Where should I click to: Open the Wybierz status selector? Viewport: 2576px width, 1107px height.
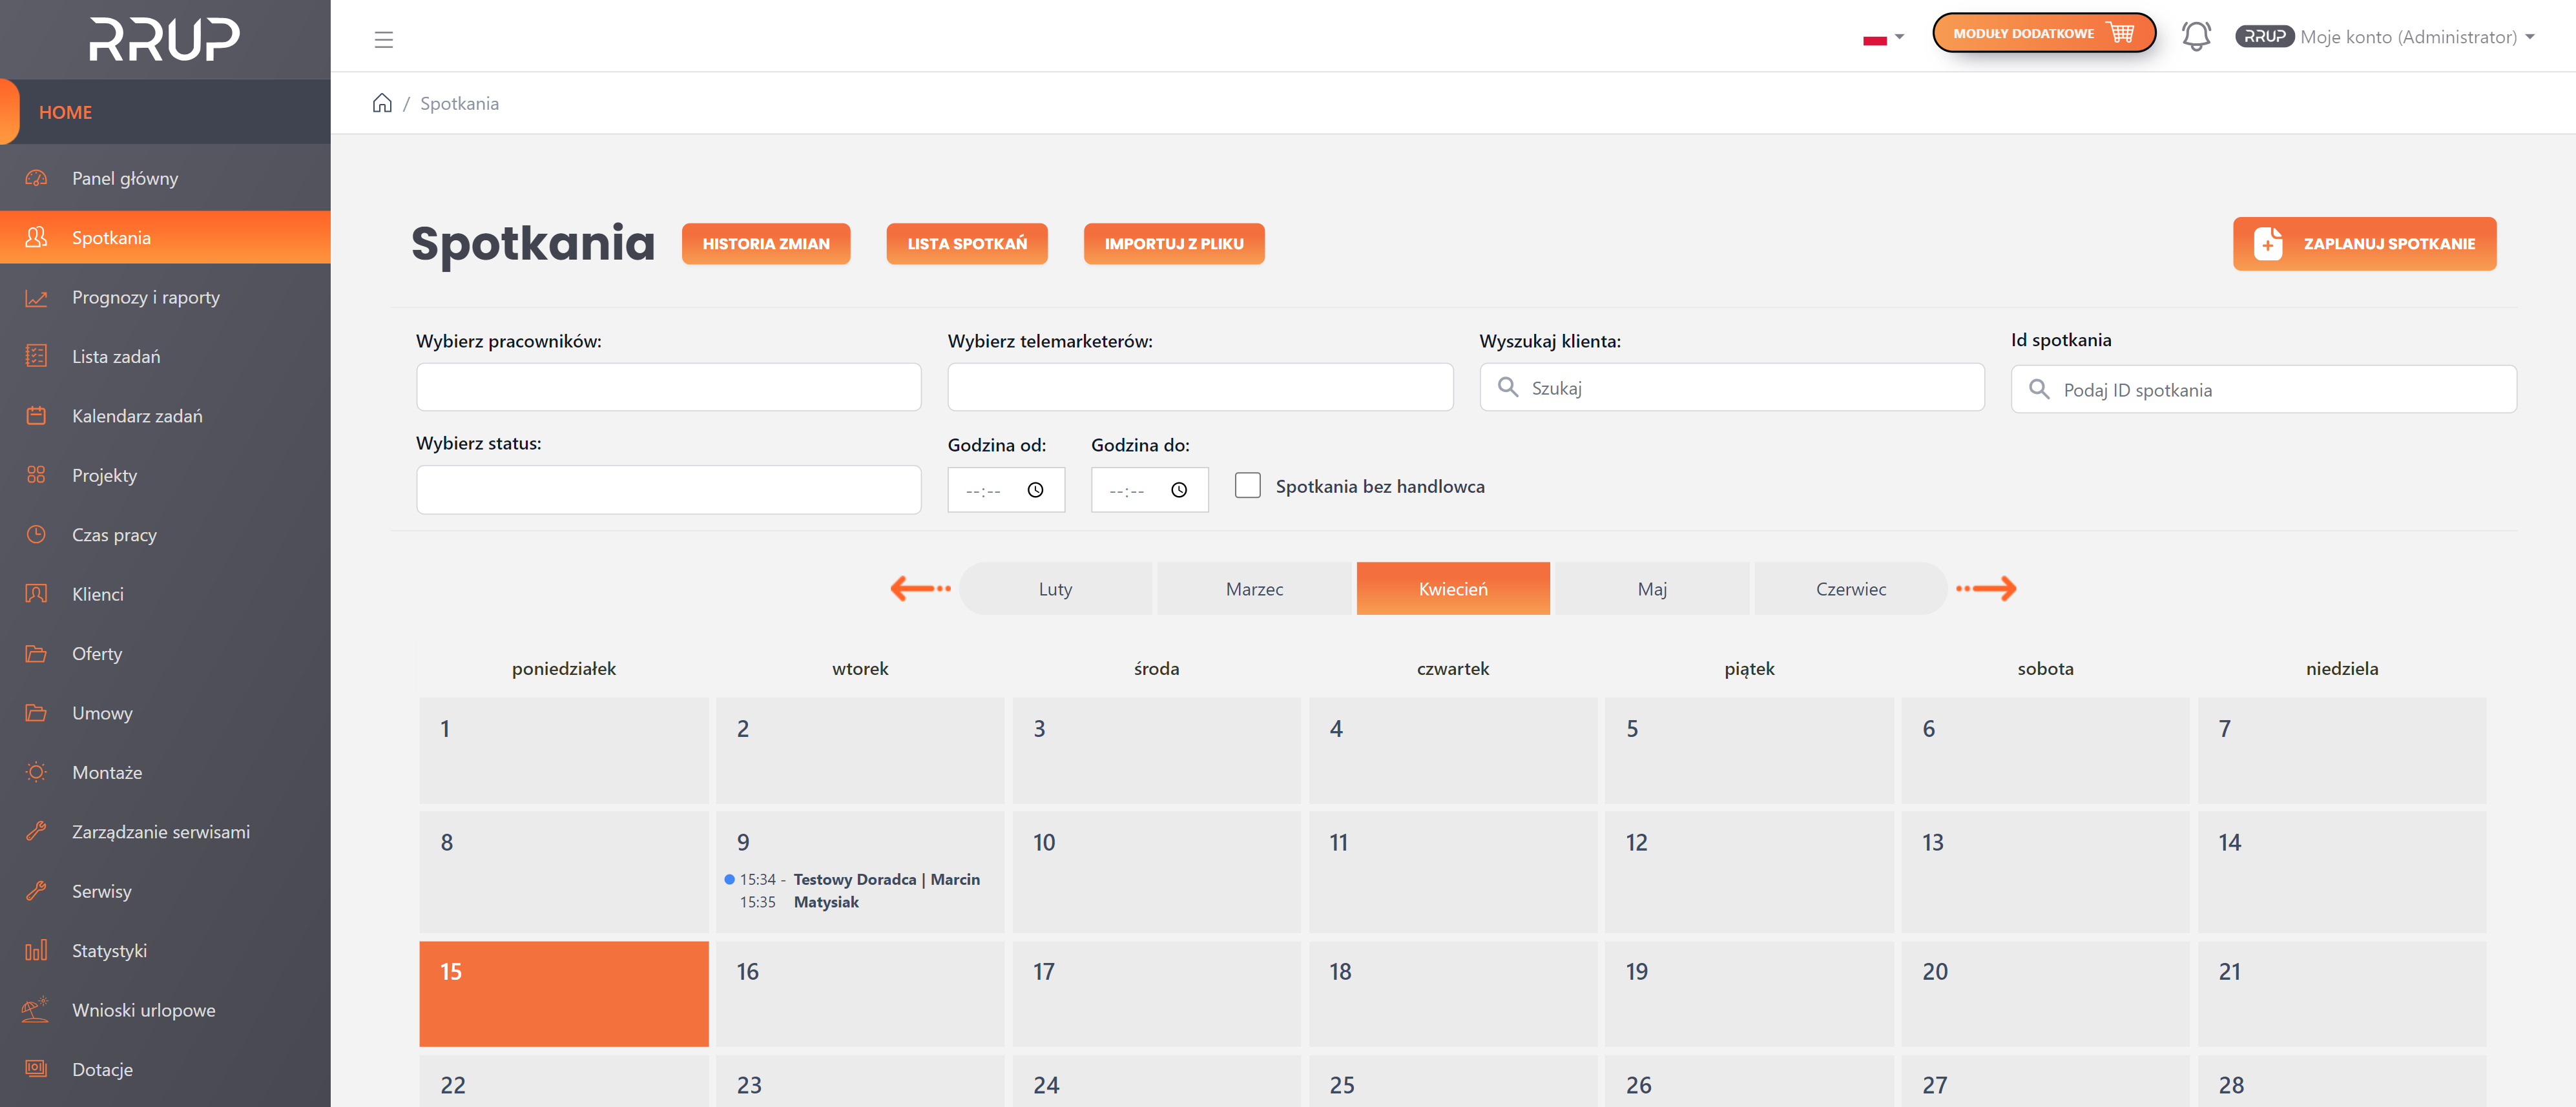[668, 490]
